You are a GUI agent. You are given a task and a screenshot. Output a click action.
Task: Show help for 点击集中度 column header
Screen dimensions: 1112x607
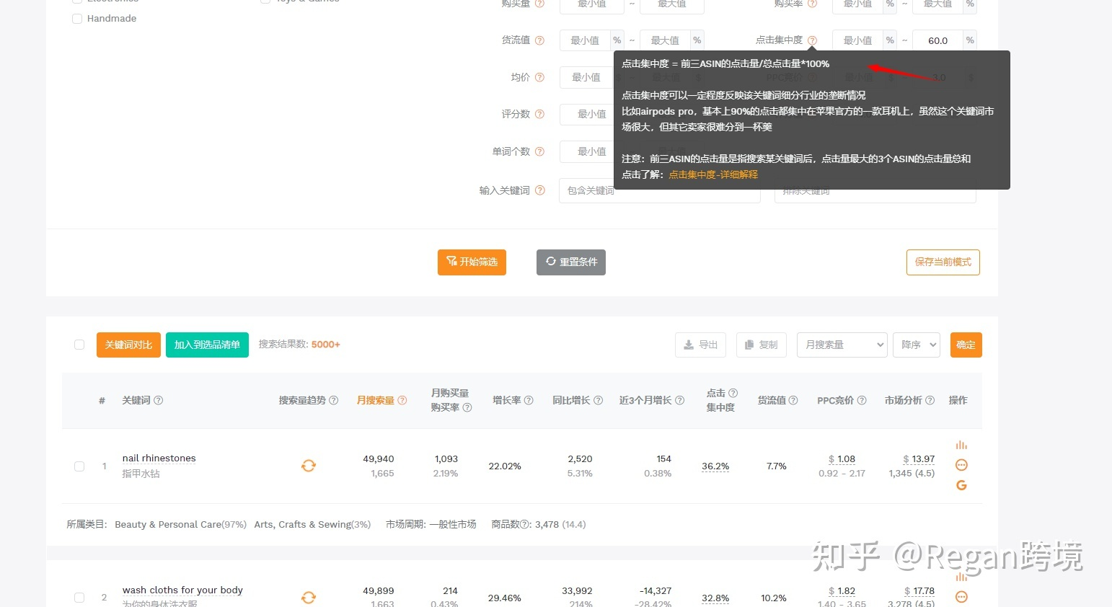click(x=733, y=393)
